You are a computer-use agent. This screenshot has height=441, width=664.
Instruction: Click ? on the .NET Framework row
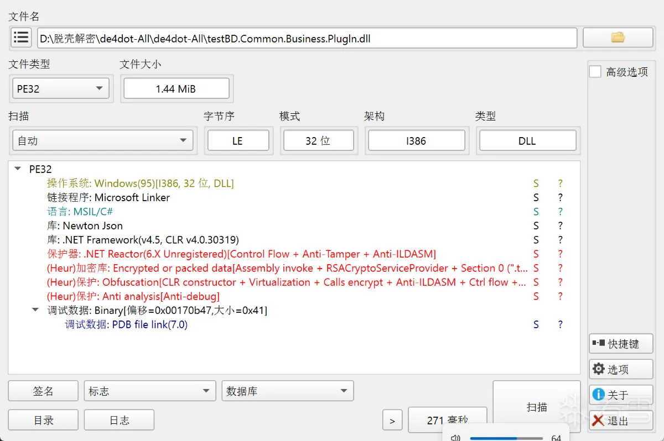[560, 240]
